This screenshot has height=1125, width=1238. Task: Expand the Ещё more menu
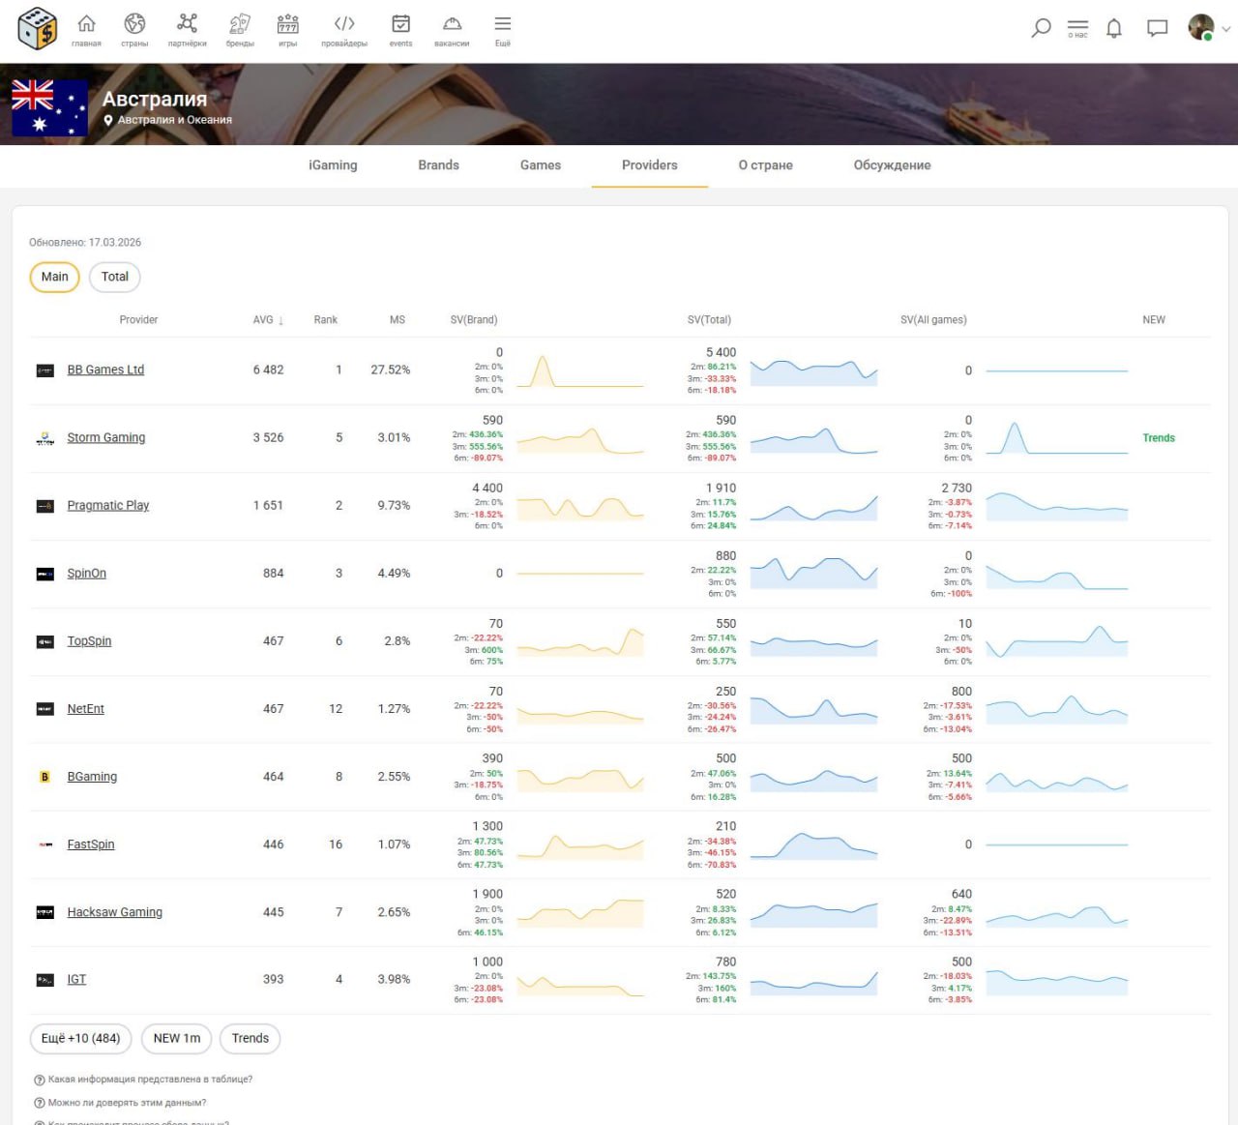point(502,29)
